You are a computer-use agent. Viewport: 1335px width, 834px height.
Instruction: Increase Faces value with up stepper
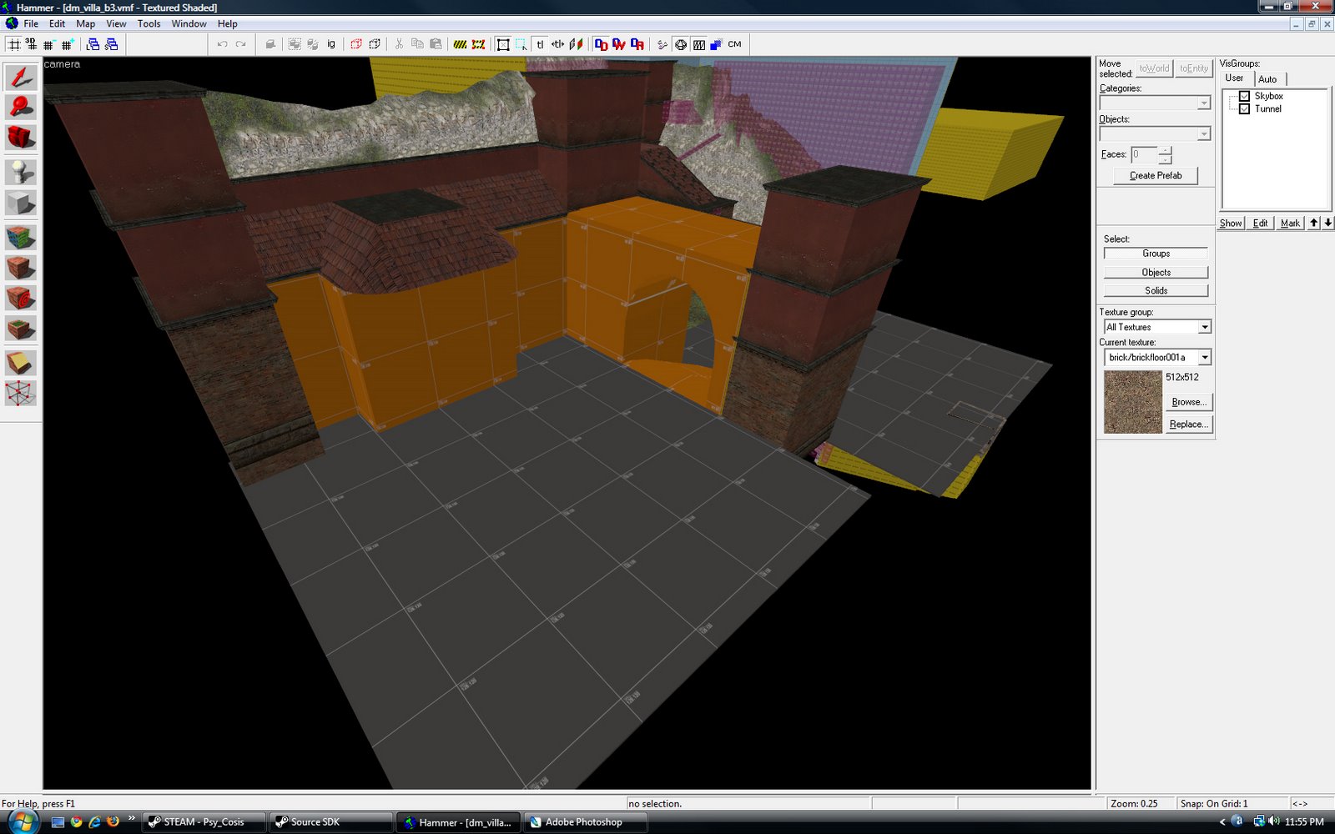click(x=1165, y=150)
